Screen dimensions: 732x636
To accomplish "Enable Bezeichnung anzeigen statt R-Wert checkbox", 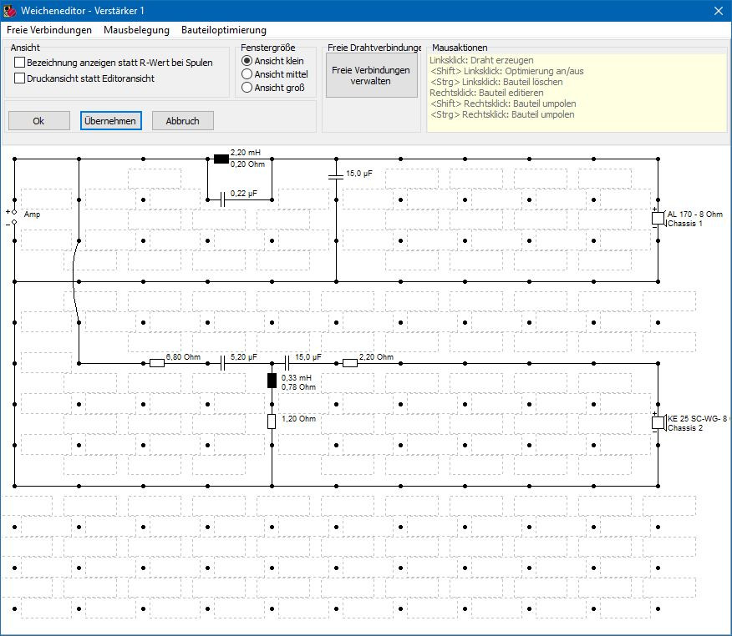I will click(19, 63).
